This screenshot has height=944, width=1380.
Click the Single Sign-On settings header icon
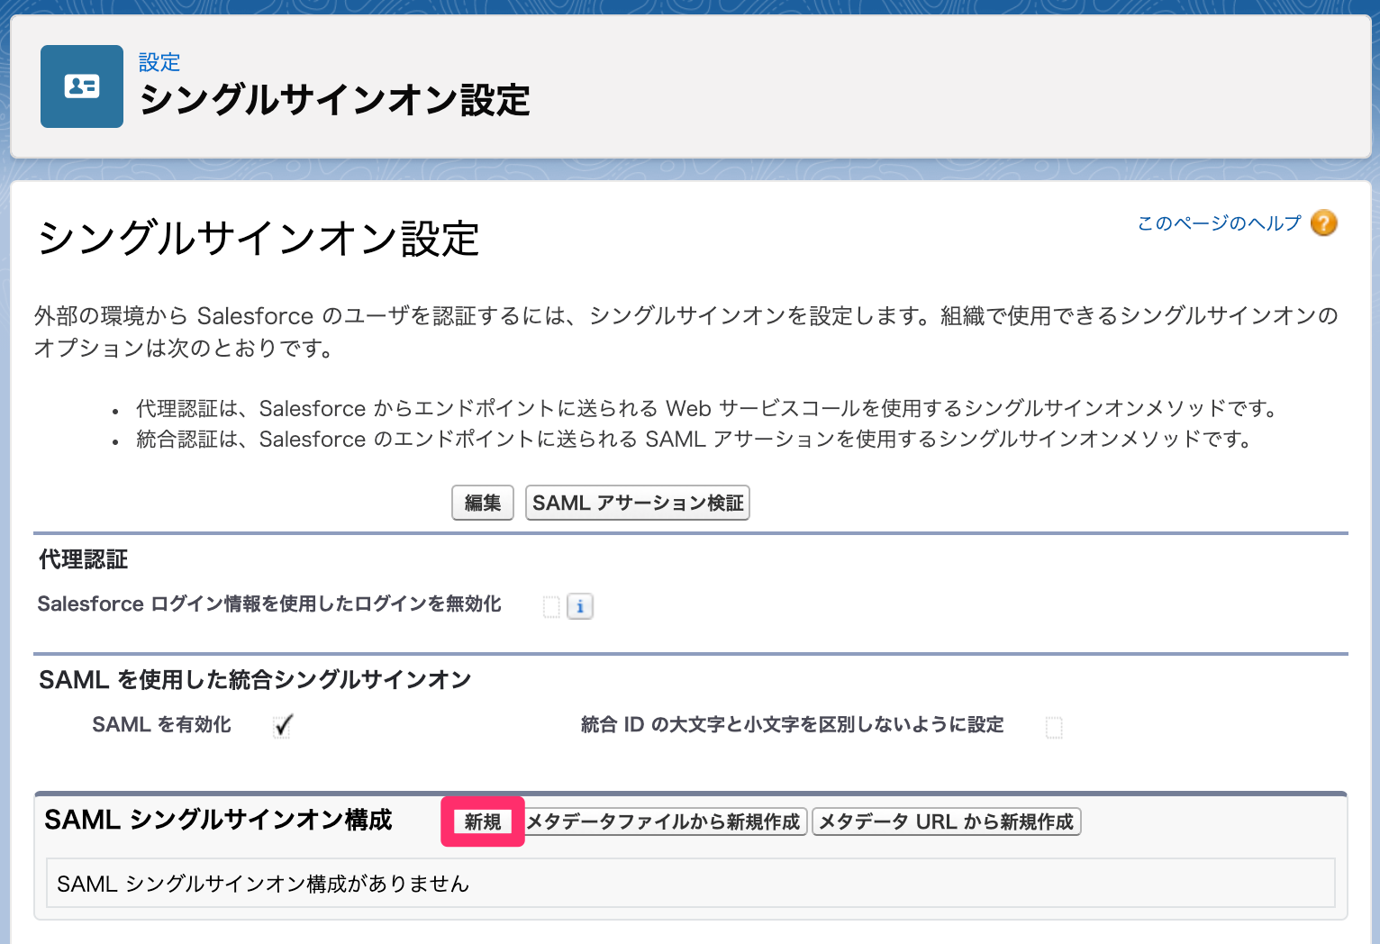coord(82,86)
